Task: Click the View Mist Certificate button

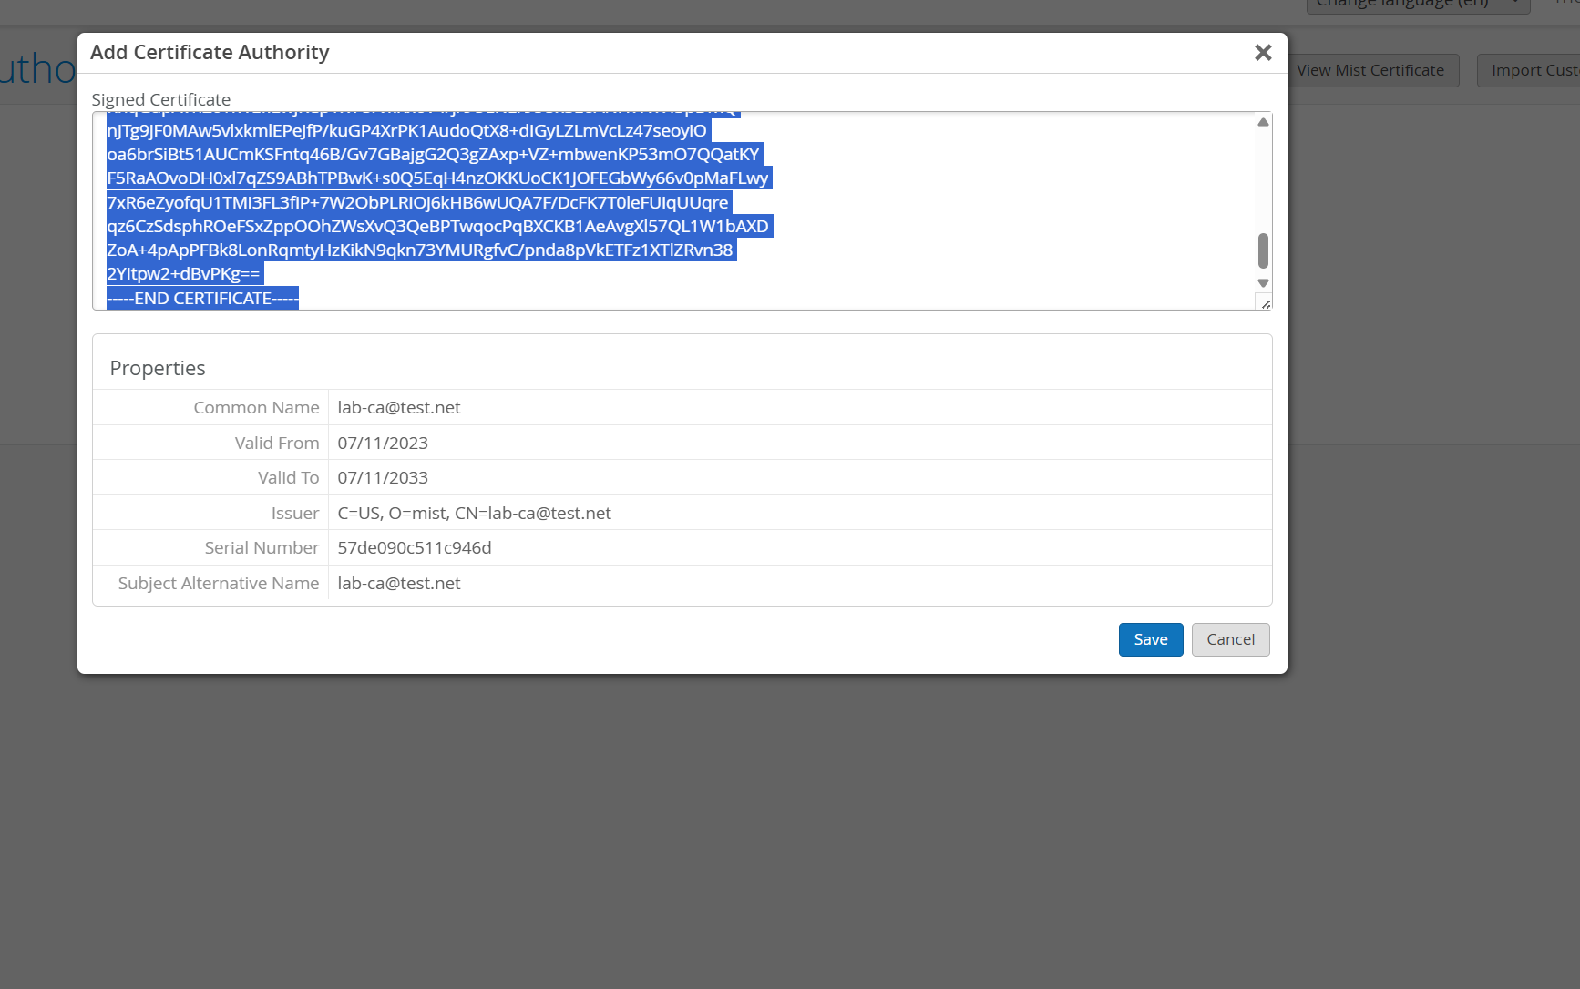Action: point(1370,70)
